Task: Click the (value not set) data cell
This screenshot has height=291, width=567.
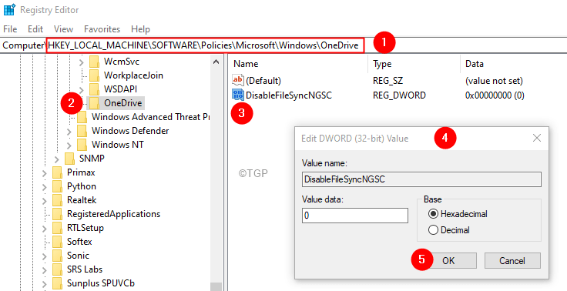Action: click(494, 80)
